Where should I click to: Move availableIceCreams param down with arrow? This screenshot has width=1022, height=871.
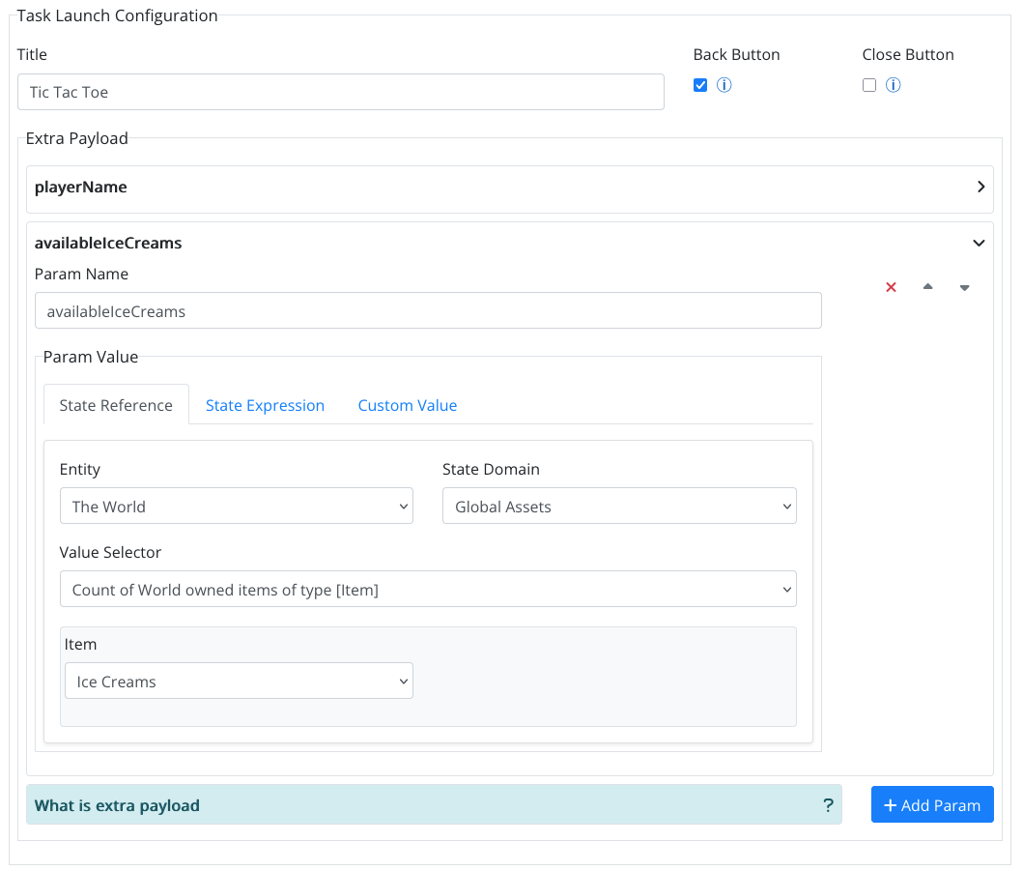click(964, 287)
